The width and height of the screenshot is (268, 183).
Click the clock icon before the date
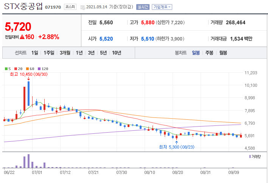coord(83,7)
